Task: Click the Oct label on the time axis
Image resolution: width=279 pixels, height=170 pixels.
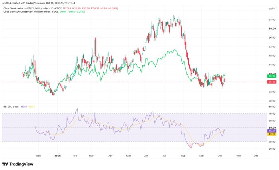Action: pyautogui.click(x=220, y=156)
